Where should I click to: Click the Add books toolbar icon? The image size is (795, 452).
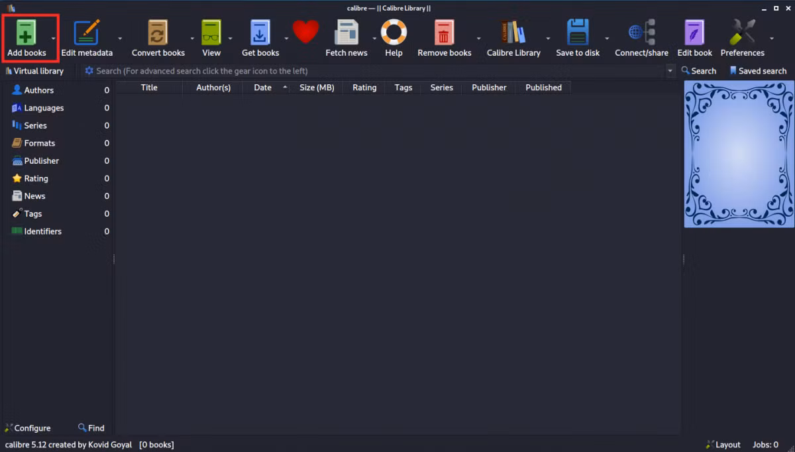26,32
